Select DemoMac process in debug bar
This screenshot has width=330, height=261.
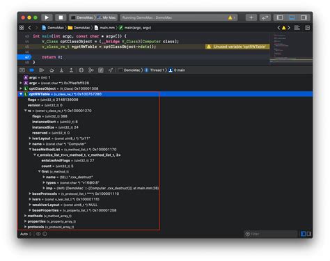129,70
